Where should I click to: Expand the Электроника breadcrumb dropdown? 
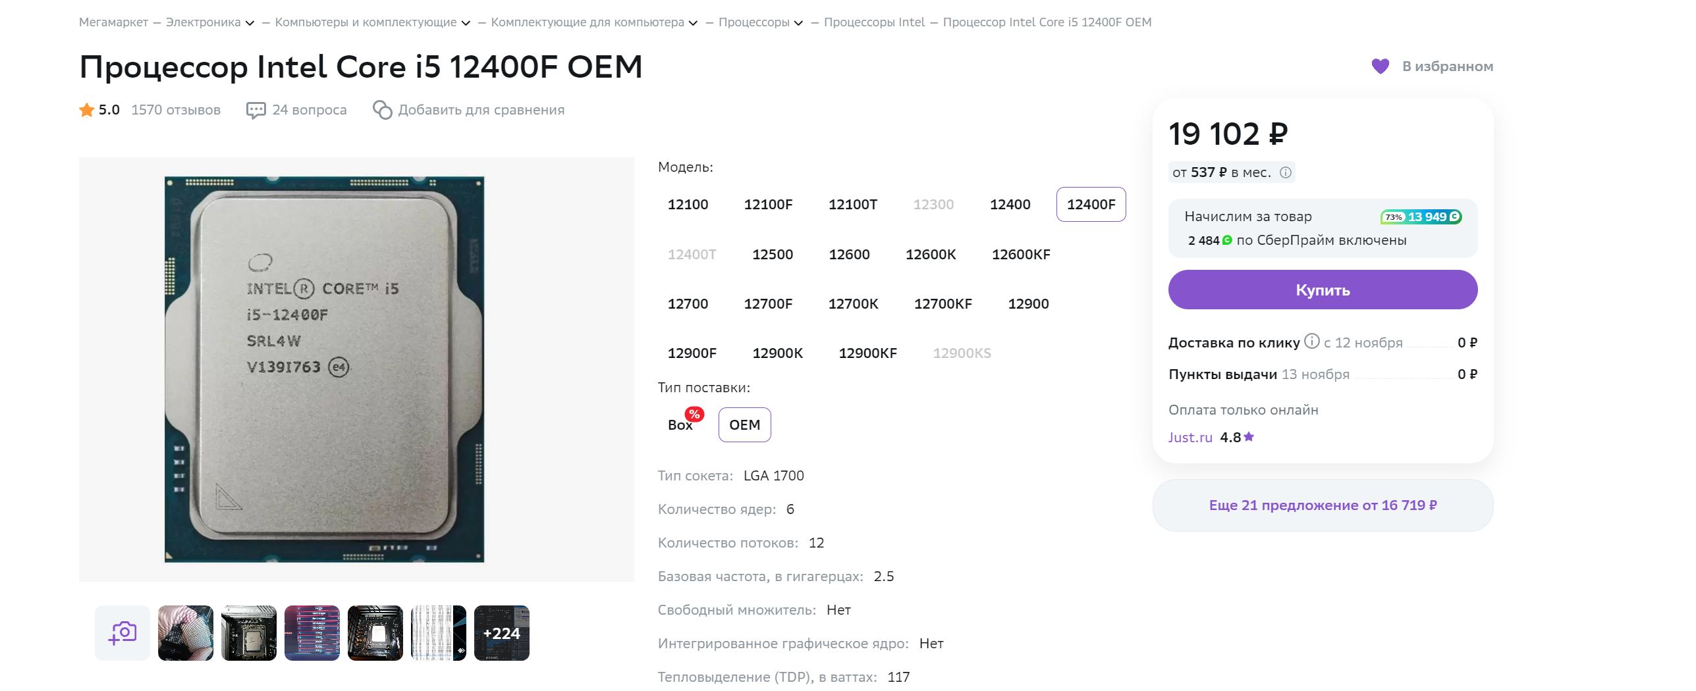250,23
